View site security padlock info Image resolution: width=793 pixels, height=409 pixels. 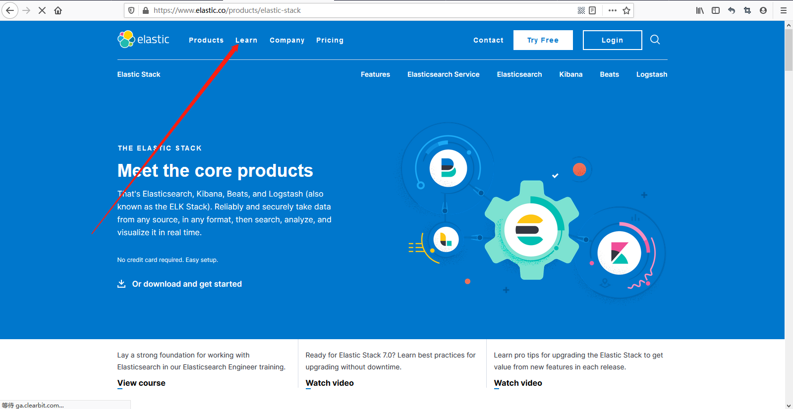146,10
